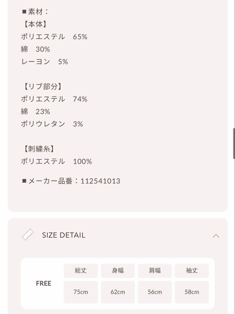Click the 62cm measurement cell
This screenshot has width=235, height=314.
pyautogui.click(x=118, y=292)
